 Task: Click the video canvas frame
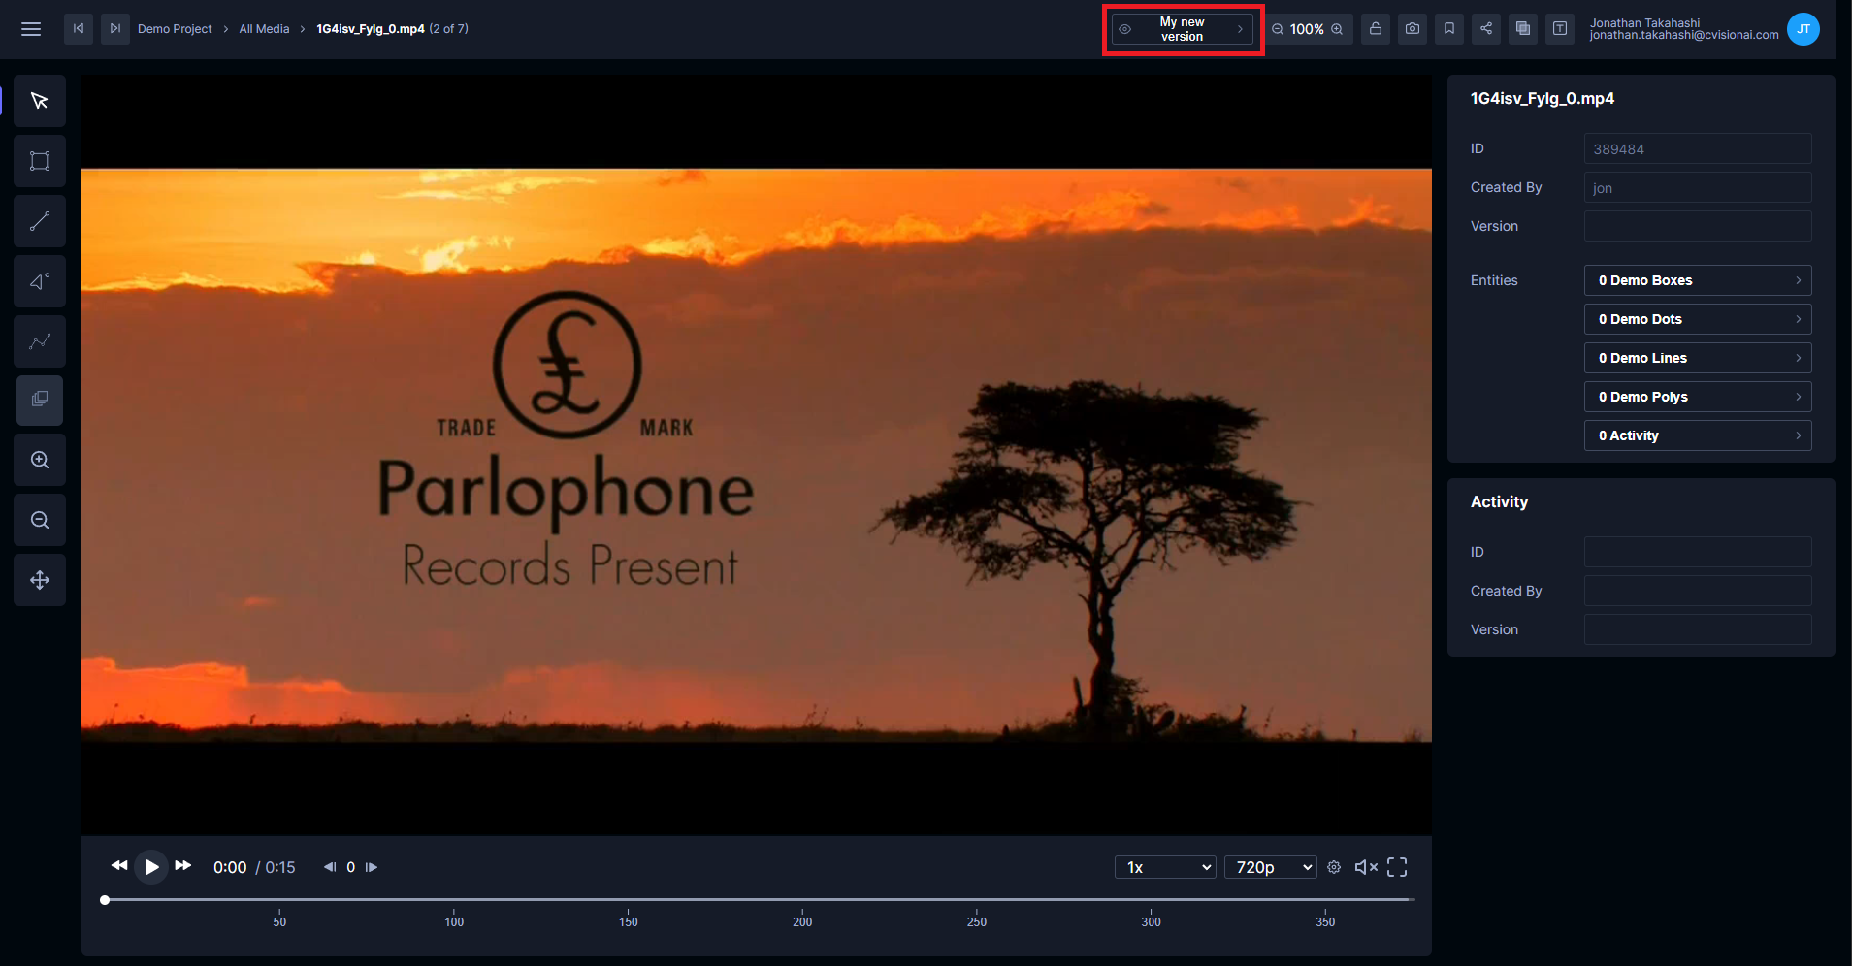[x=757, y=455]
